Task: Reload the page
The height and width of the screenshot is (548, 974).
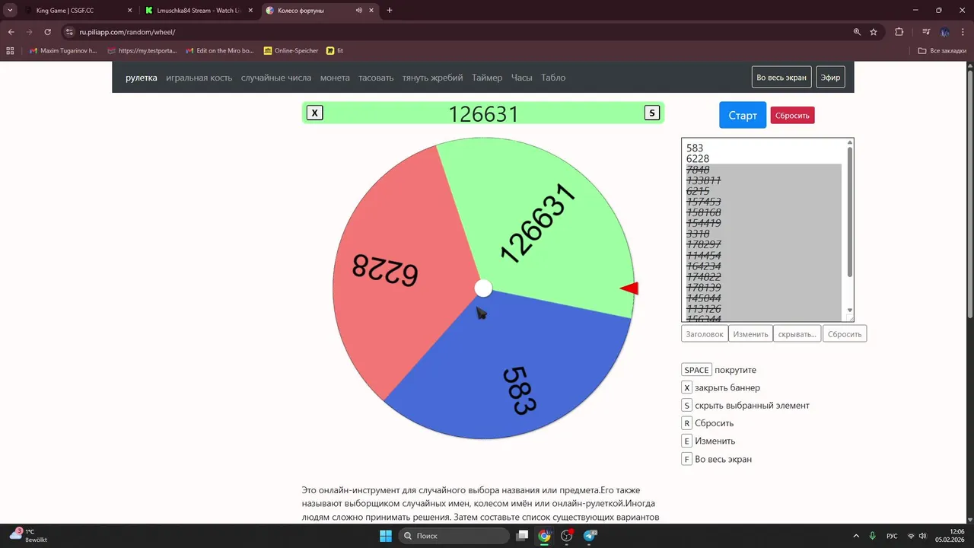Action: [x=47, y=32]
